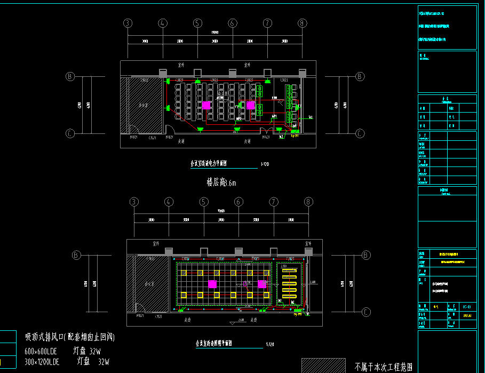Click top-left yellow 600×600 light panel
The height and width of the screenshot is (373, 485).
click(x=184, y=273)
